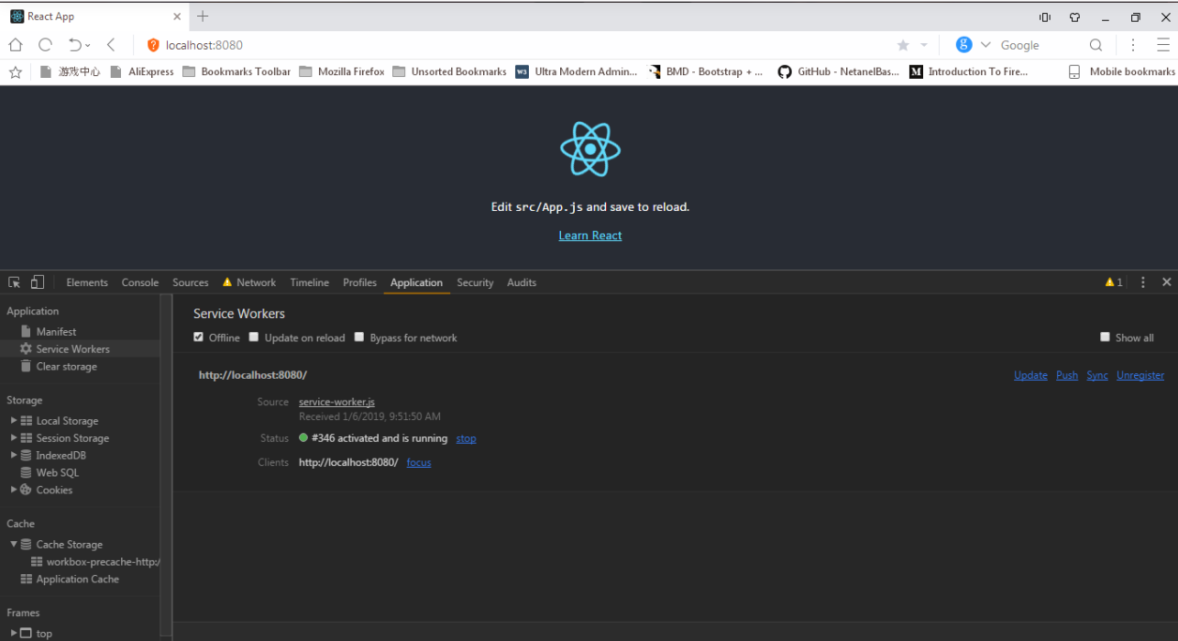
Task: Expand the top frame node
Action: pos(14,634)
